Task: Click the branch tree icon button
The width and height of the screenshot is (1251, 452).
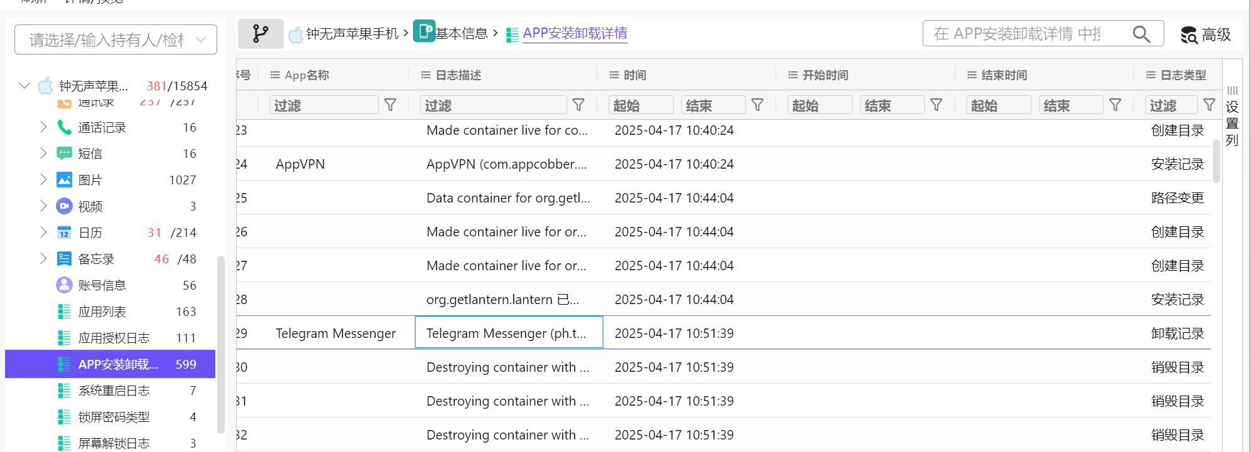Action: [260, 34]
